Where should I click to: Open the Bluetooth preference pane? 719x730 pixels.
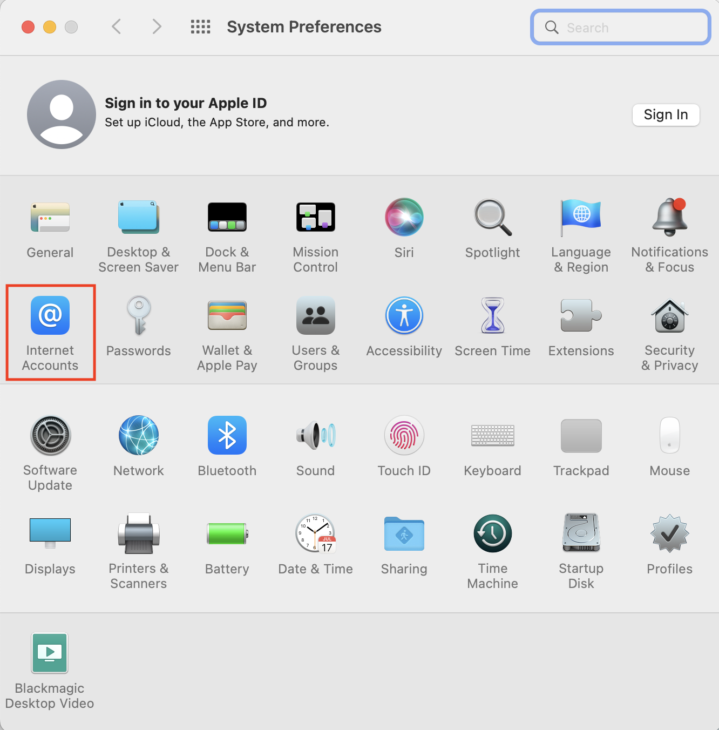click(227, 436)
